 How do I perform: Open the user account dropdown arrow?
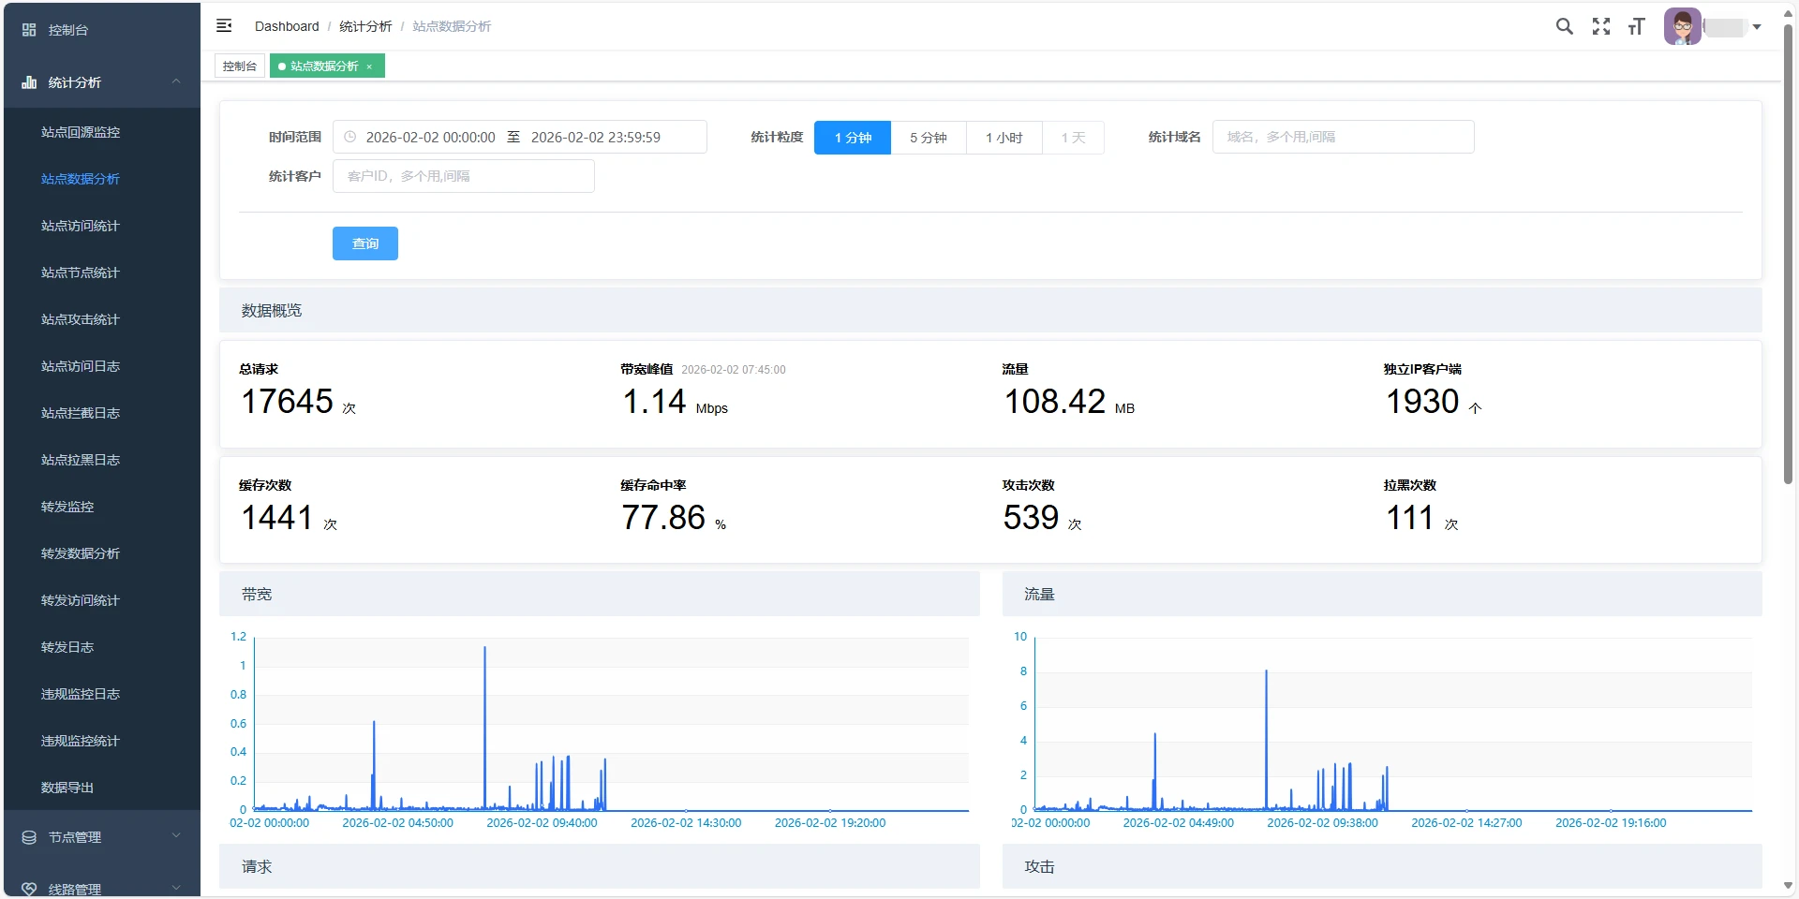1757,27
